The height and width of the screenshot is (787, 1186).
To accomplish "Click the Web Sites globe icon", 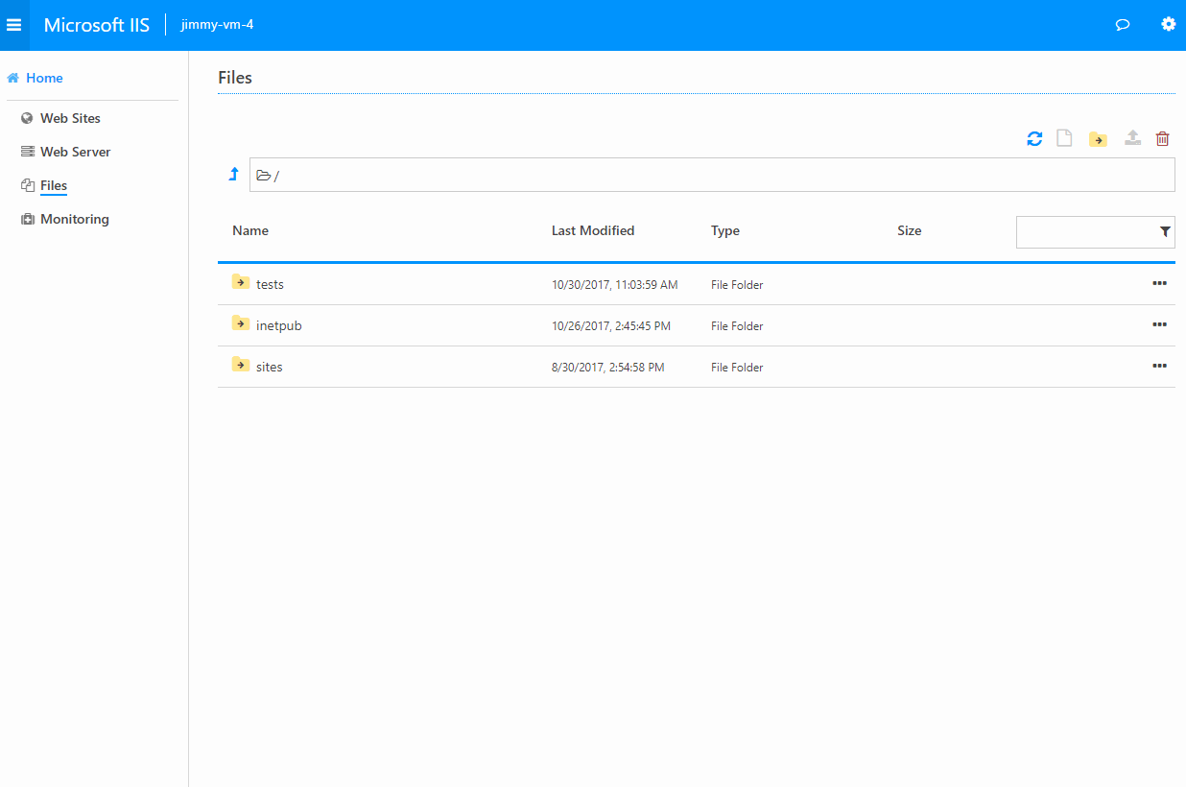I will coord(27,118).
